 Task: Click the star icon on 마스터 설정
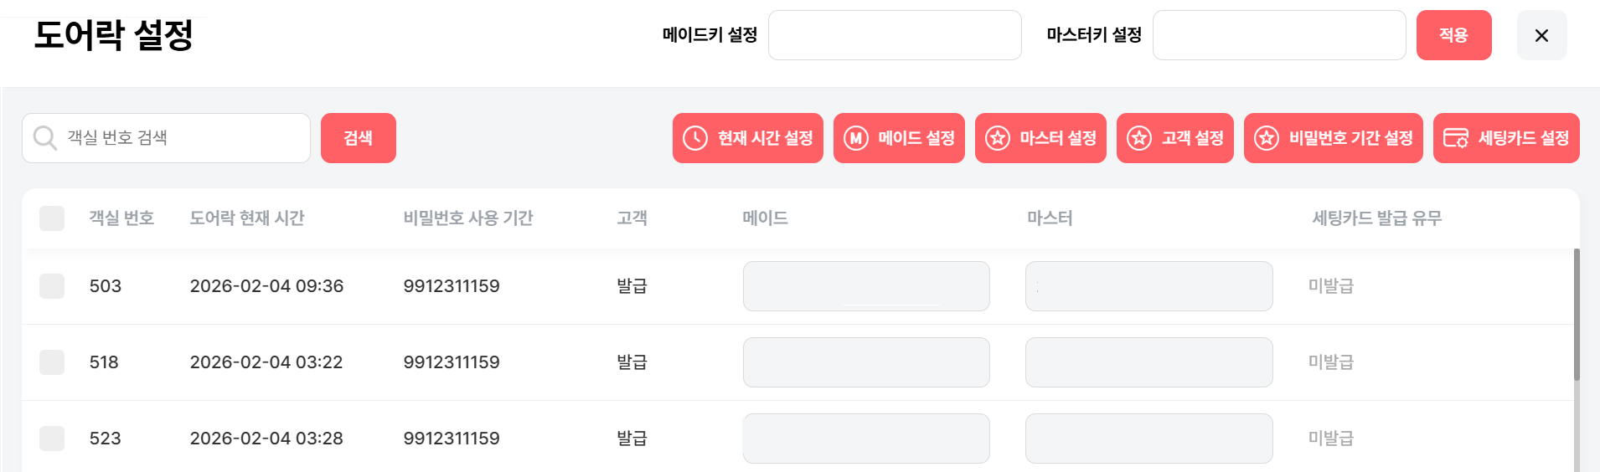[x=997, y=138]
